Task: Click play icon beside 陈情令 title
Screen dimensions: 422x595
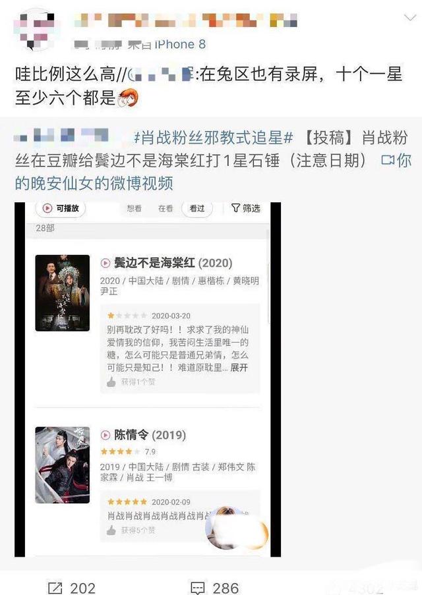Action: click(105, 436)
